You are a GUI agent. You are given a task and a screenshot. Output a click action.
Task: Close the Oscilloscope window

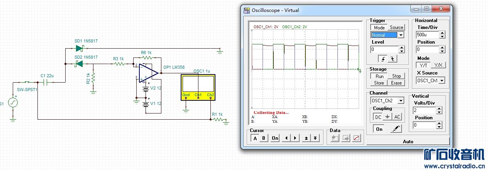point(441,8)
